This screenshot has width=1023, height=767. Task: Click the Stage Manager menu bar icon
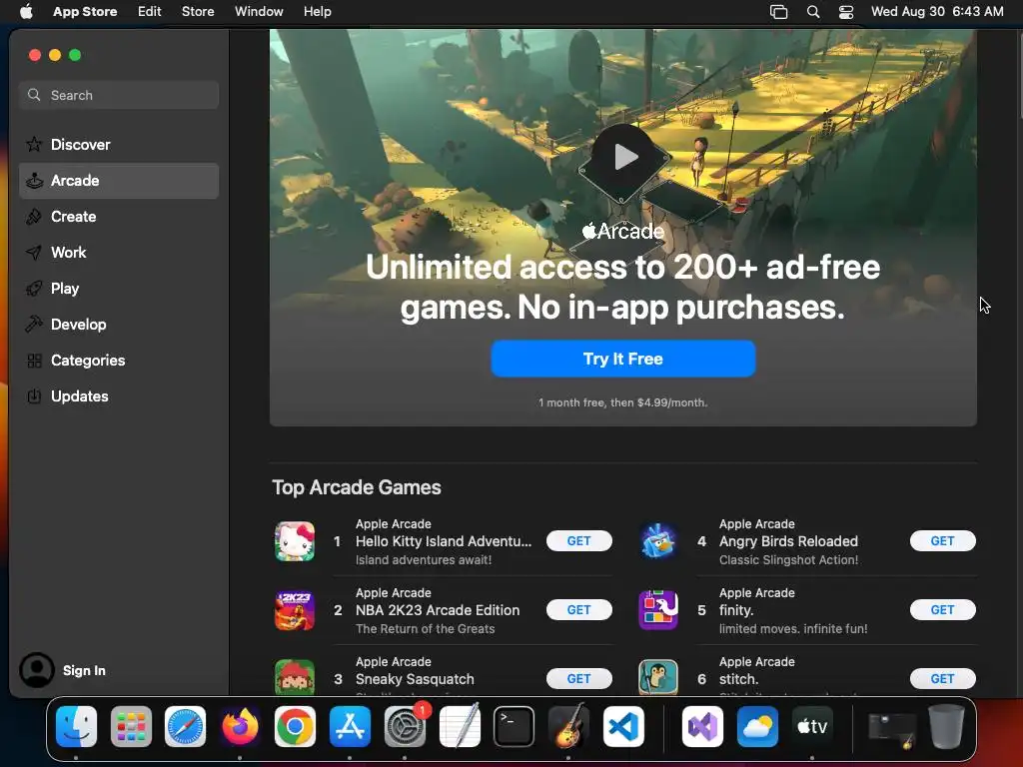(779, 12)
